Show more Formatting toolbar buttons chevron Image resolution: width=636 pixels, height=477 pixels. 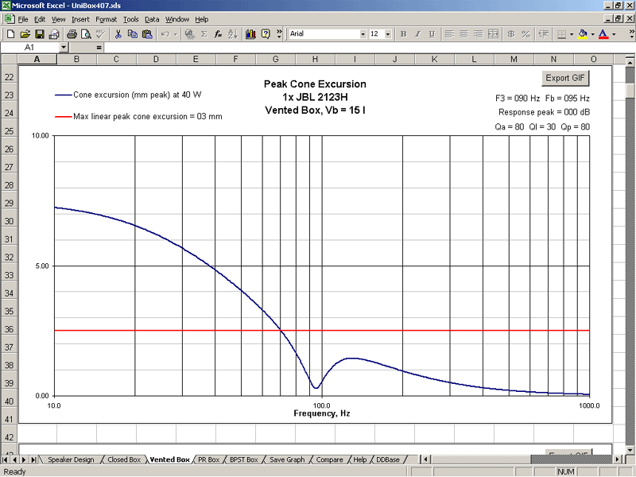coord(632,34)
